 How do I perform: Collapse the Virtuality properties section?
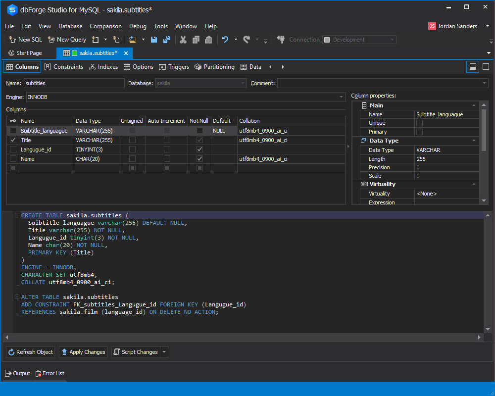pyautogui.click(x=474, y=184)
